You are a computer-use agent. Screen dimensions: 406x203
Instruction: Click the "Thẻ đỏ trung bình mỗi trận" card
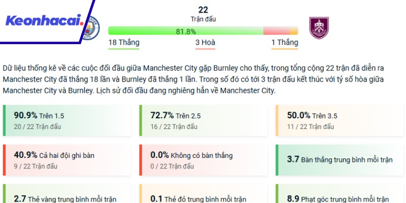tap(203, 195)
